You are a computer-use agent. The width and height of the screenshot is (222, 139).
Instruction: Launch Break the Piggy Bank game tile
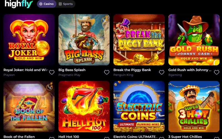tap(139, 40)
